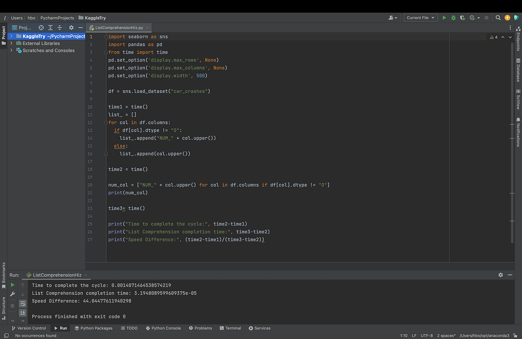Open the Database tool window
This screenshot has height=339, width=522.
tap(518, 70)
